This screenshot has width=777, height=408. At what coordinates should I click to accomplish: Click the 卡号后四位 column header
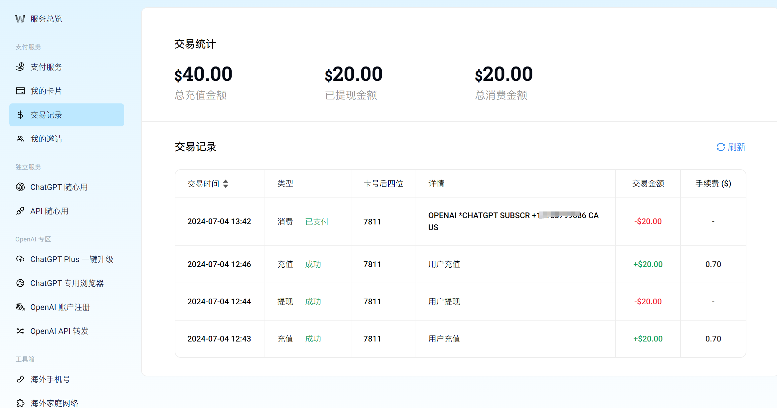point(383,184)
